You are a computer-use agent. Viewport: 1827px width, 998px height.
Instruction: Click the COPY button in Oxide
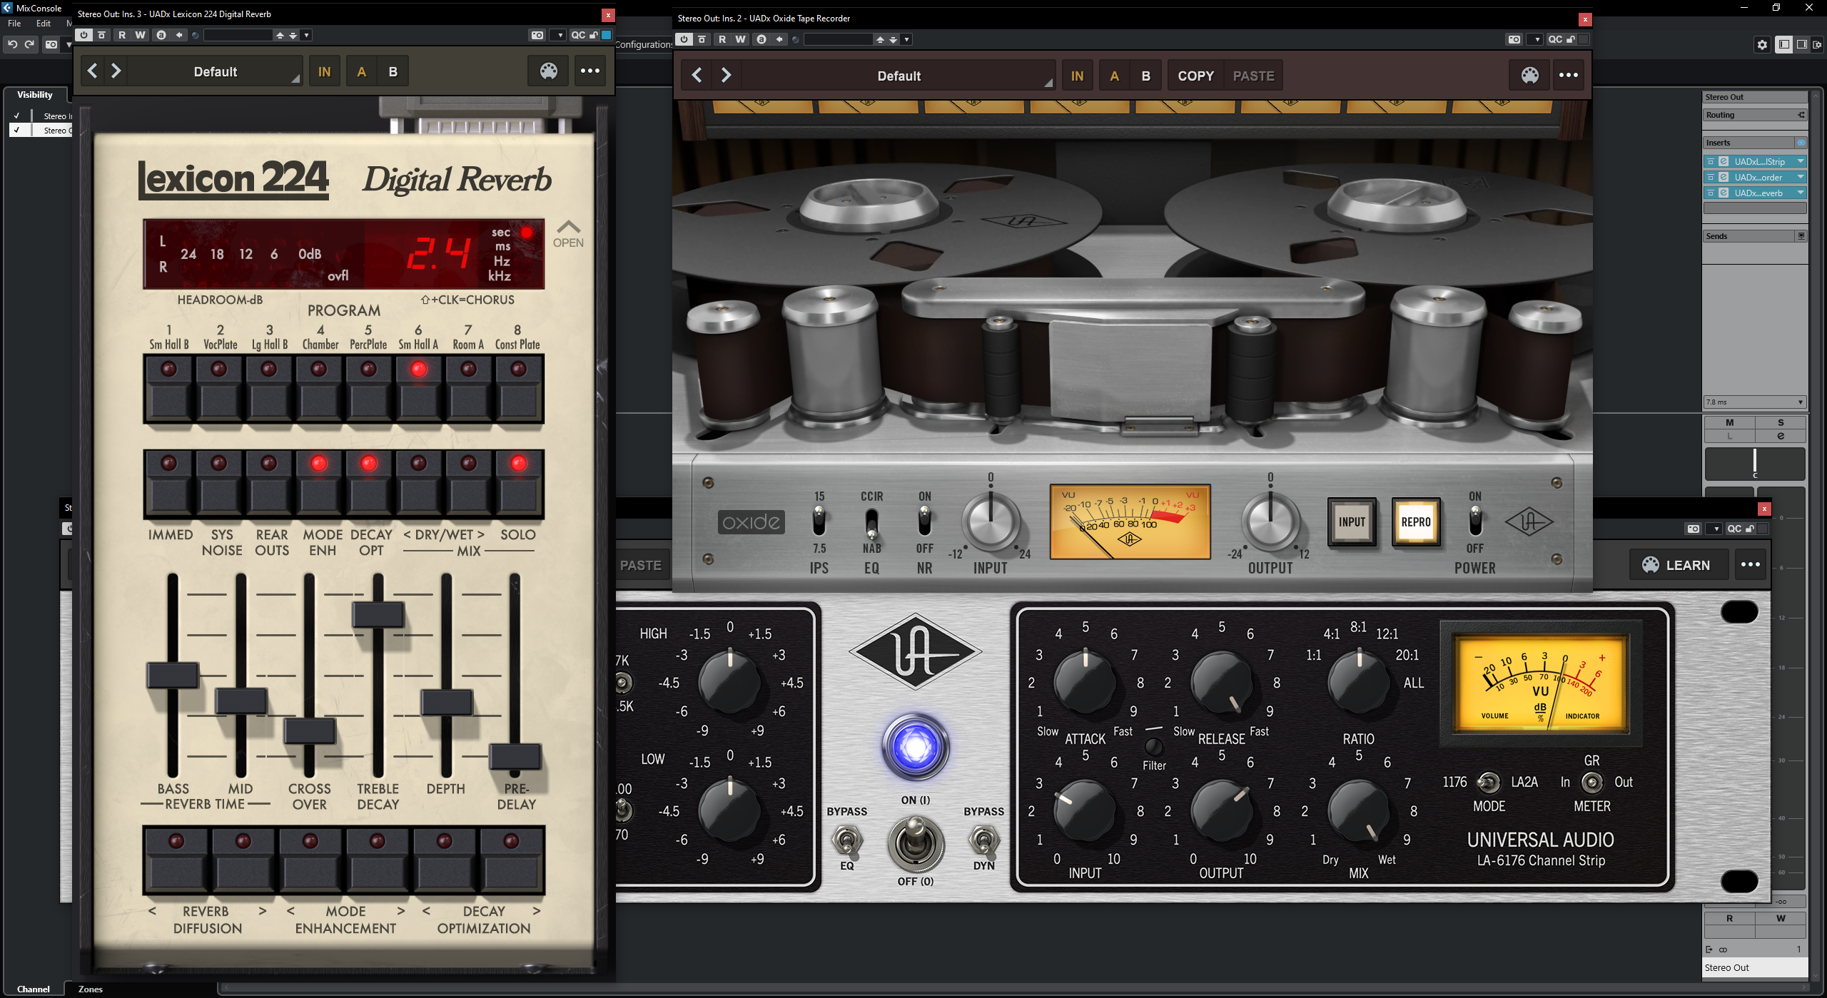pyautogui.click(x=1195, y=76)
